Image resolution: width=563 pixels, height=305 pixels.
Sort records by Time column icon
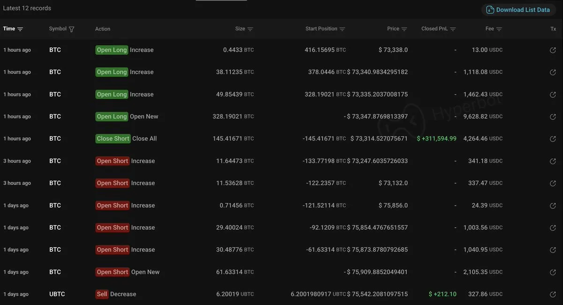click(x=20, y=29)
